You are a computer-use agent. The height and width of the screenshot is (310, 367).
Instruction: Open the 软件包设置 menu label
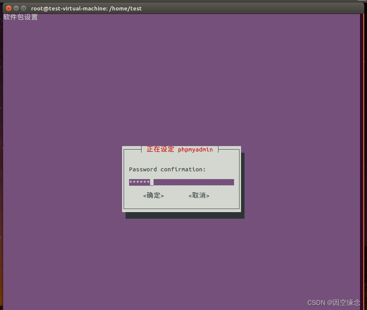tap(20, 17)
